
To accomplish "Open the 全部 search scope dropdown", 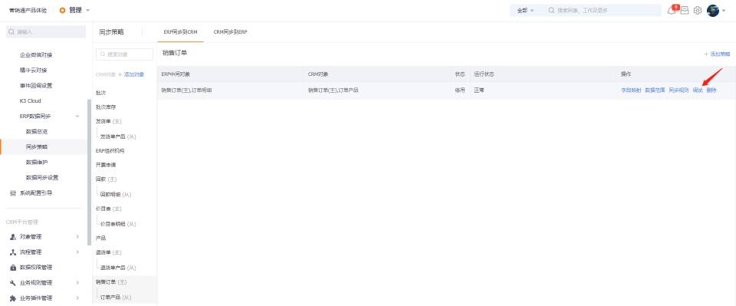I will click(x=525, y=10).
